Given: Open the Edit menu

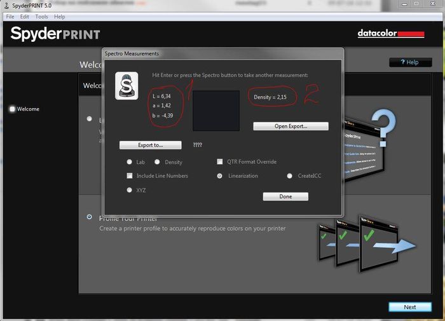Looking at the screenshot, I should (25, 17).
